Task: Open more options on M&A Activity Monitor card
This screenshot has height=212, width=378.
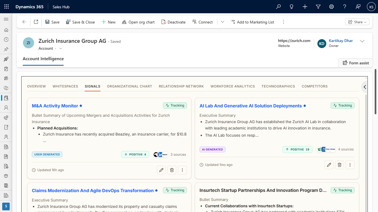Action: [182, 170]
